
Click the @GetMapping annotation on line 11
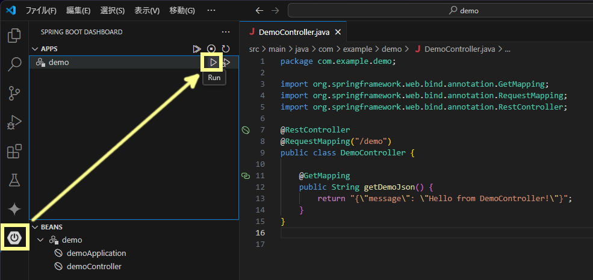pos(324,176)
